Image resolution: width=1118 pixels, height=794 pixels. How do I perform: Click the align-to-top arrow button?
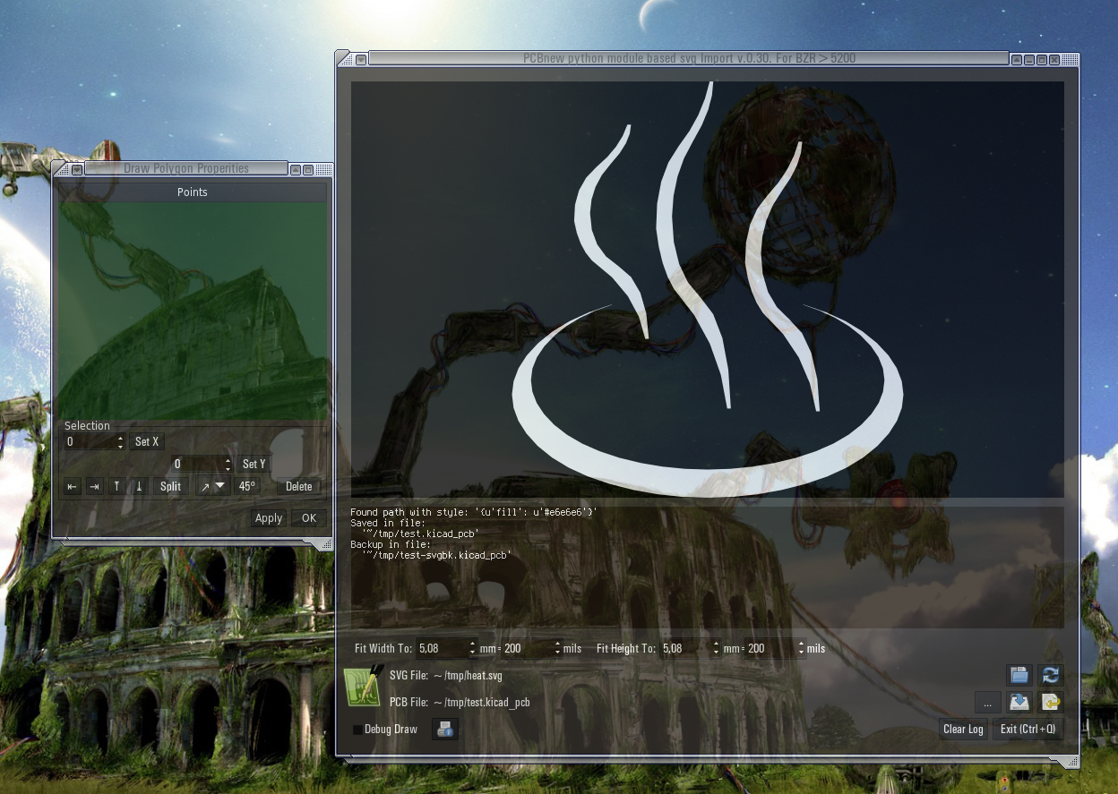click(x=116, y=487)
